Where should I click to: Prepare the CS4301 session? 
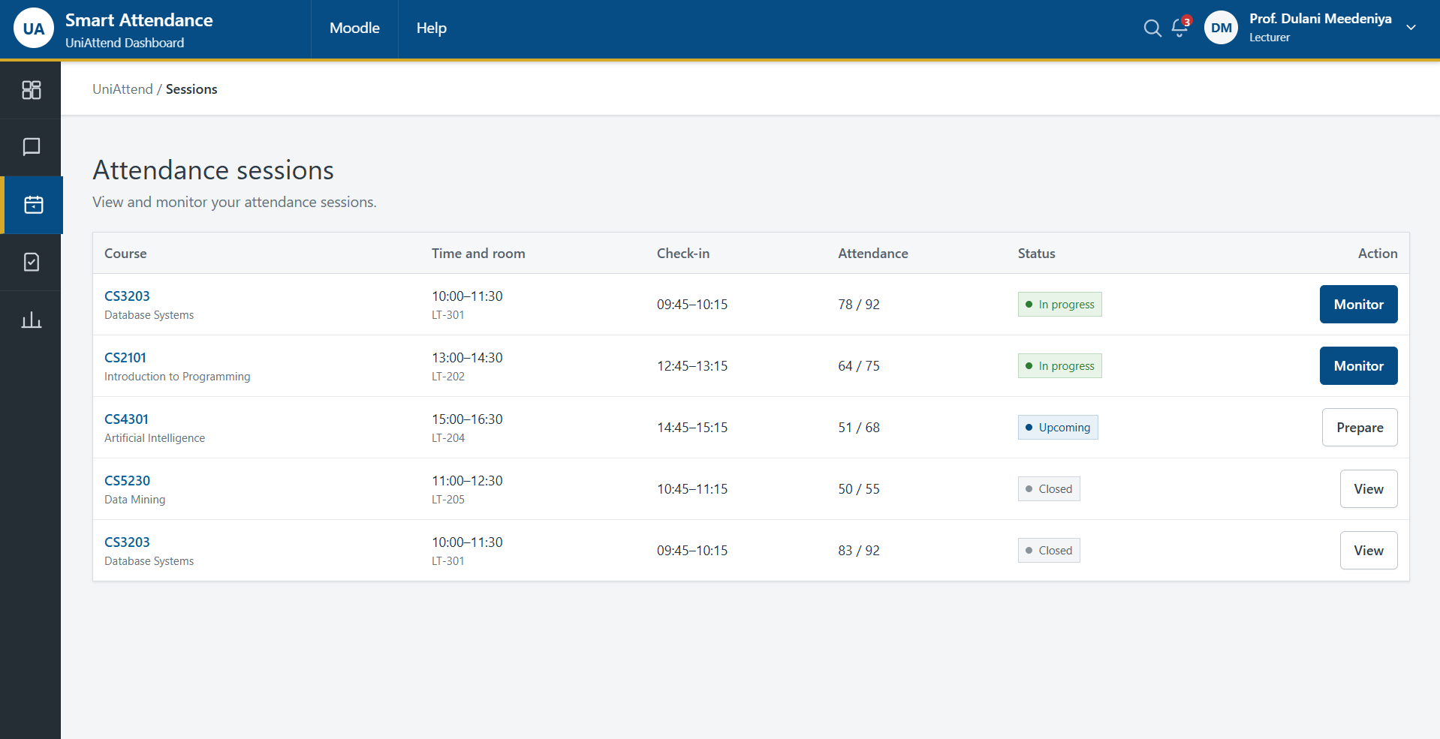click(x=1359, y=428)
